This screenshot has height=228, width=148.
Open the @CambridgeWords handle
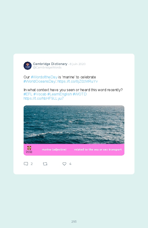[47, 68]
